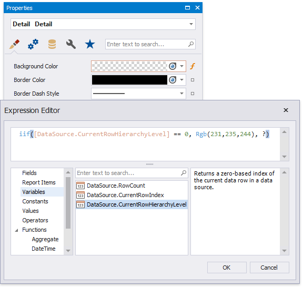Expand the Border Color dropdown arrow
Screen dimensions: 303x288
click(x=181, y=80)
